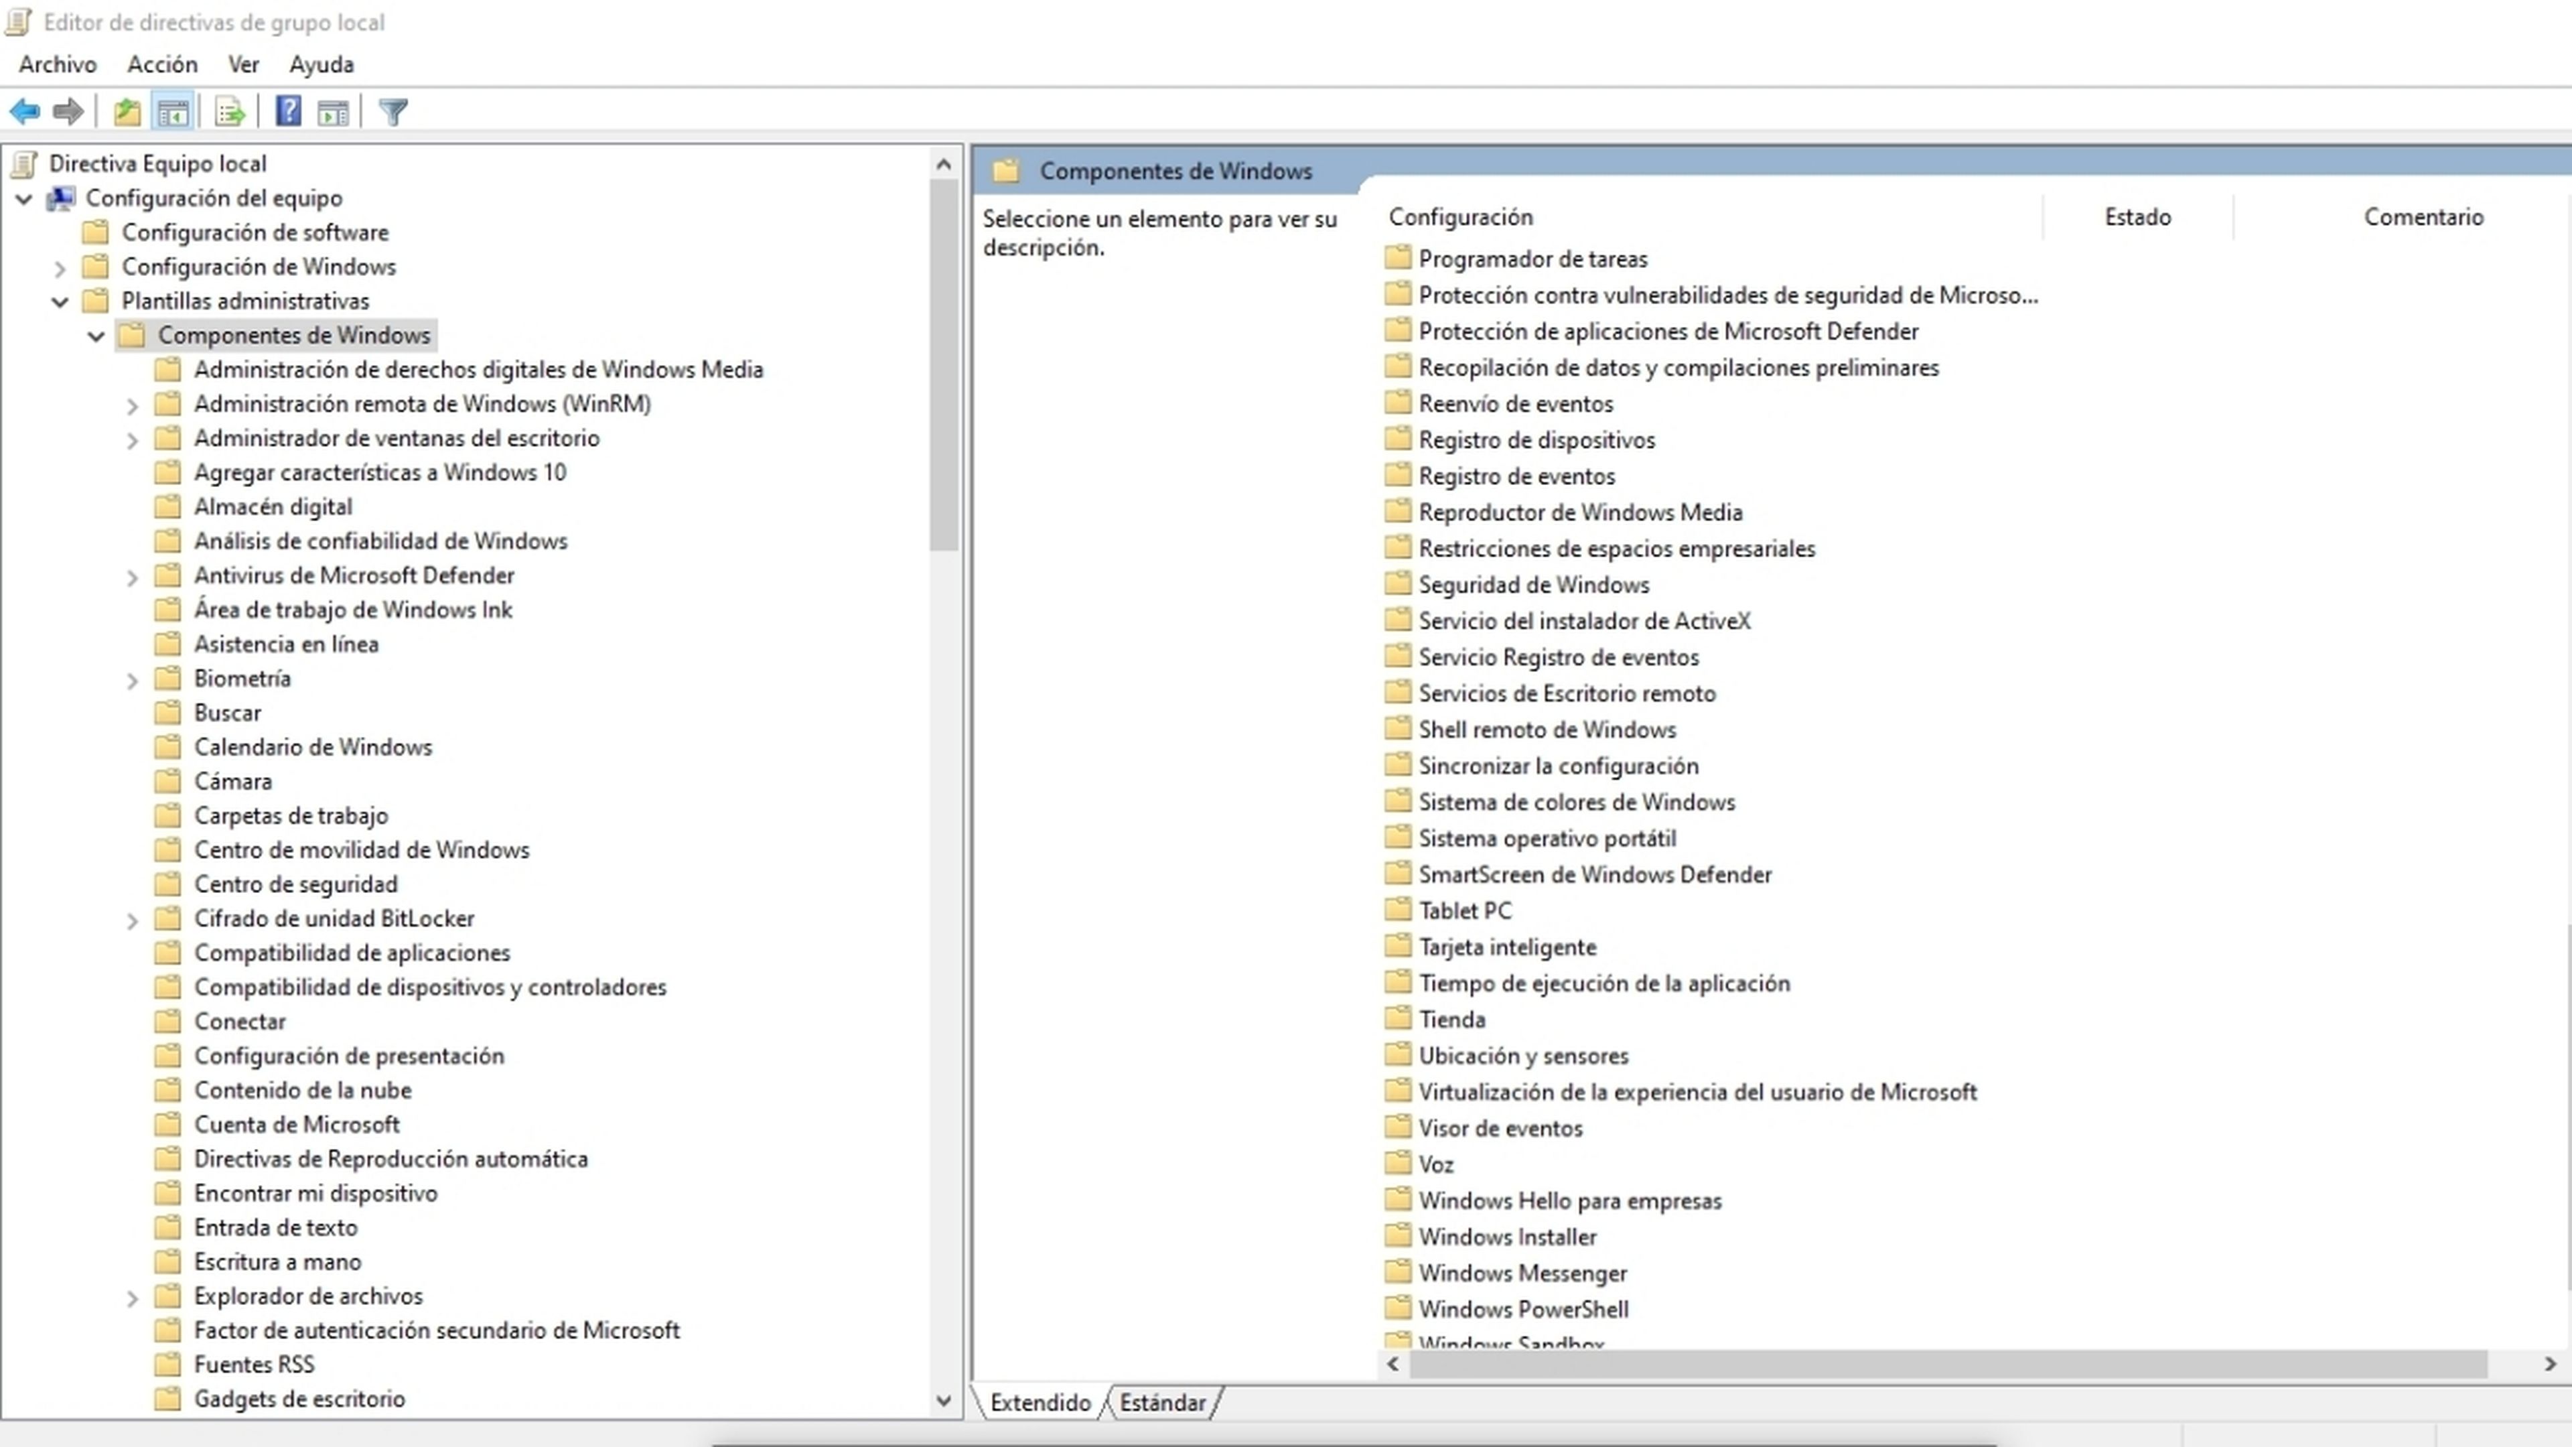Viewport: 2572px width, 1447px height.
Task: Expand the Biometría tree node
Action: [x=132, y=680]
